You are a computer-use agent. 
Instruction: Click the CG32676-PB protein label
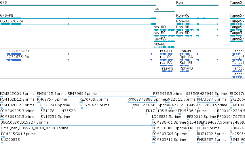click(x=18, y=51)
